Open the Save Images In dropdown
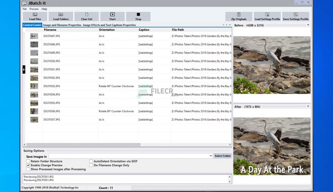333x192 pixels. pyautogui.click(x=210, y=156)
